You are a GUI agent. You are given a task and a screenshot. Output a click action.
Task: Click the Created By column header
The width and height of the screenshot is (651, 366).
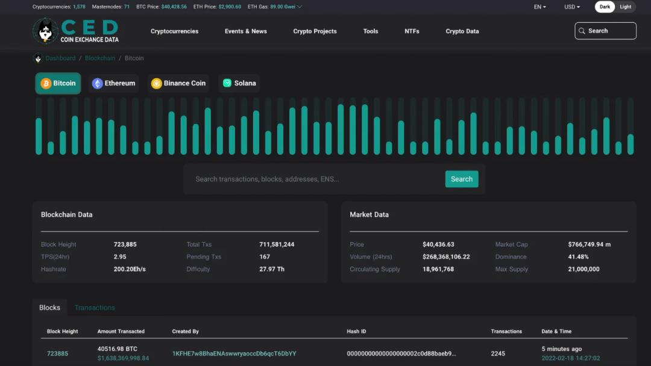click(x=185, y=332)
